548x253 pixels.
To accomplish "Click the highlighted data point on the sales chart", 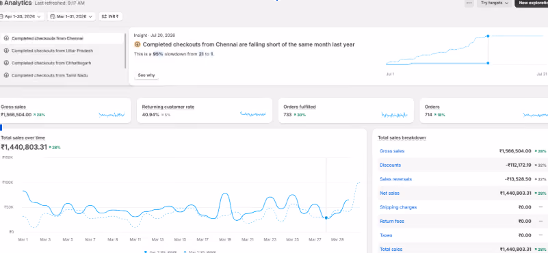I will pos(326,217).
